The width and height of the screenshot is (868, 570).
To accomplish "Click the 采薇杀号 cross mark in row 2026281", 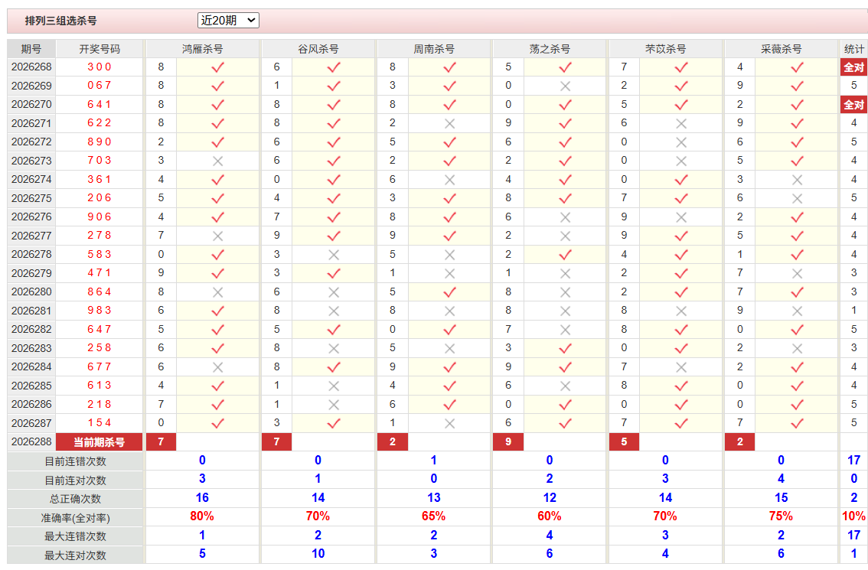I will (x=797, y=311).
